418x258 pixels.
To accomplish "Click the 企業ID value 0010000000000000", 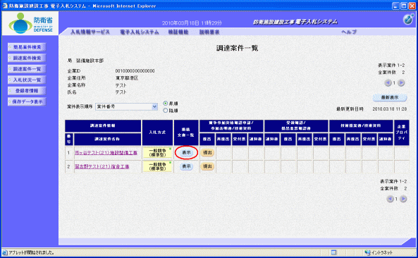I will pyautogui.click(x=135, y=71).
